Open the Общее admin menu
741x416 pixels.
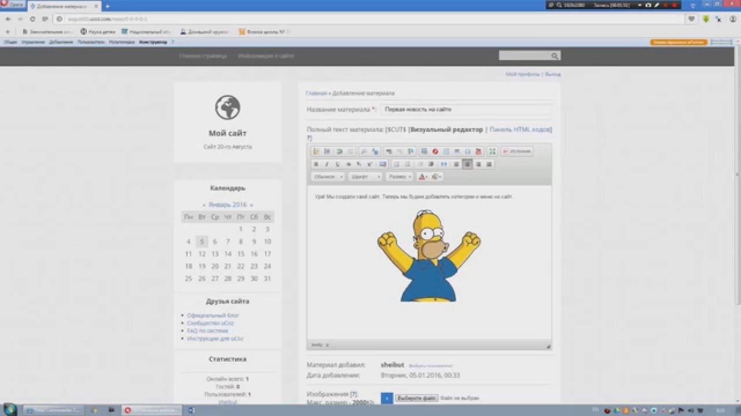(10, 42)
